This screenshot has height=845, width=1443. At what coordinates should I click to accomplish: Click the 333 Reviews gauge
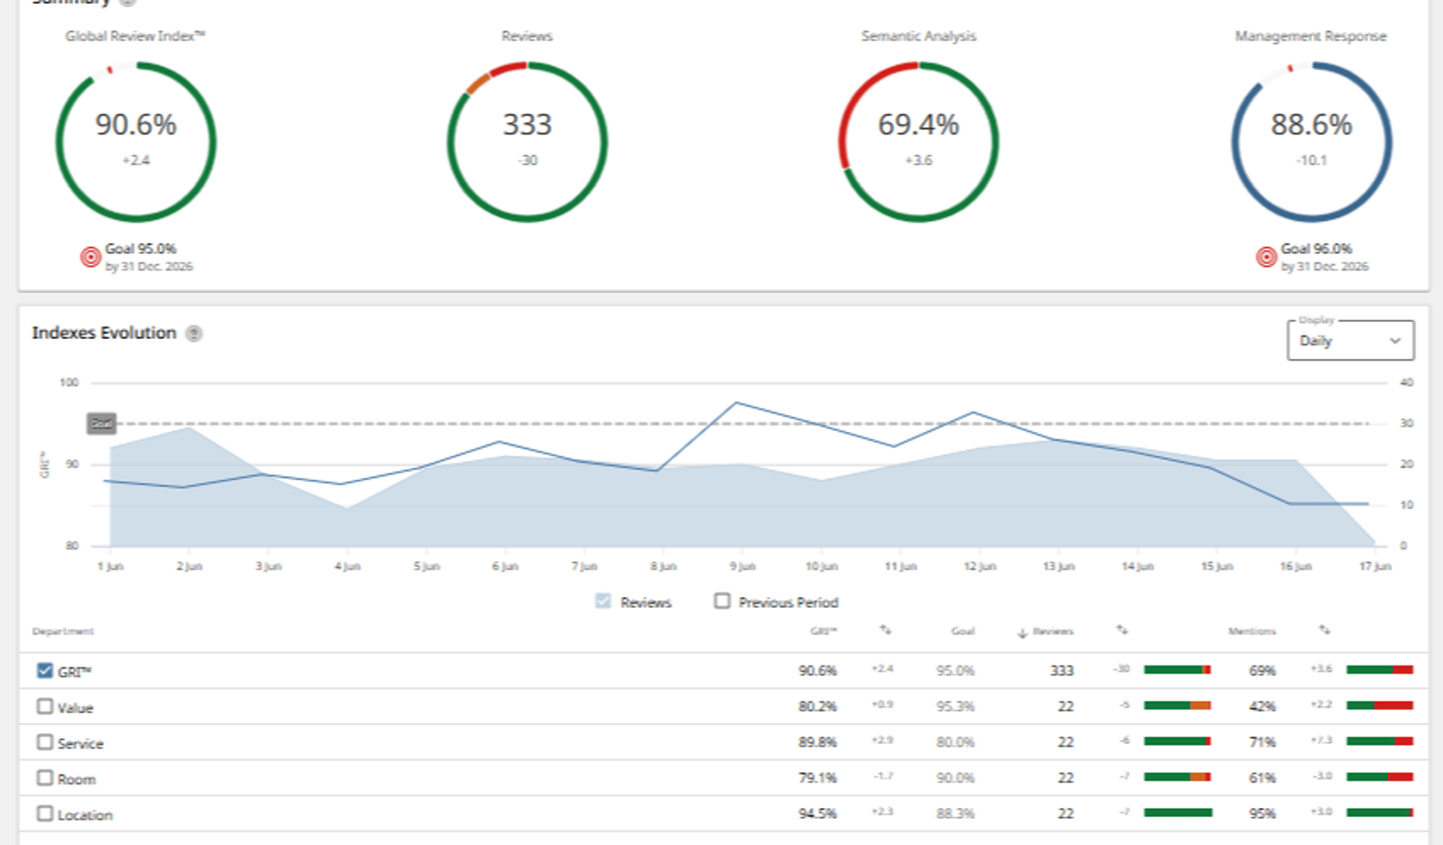coord(528,142)
